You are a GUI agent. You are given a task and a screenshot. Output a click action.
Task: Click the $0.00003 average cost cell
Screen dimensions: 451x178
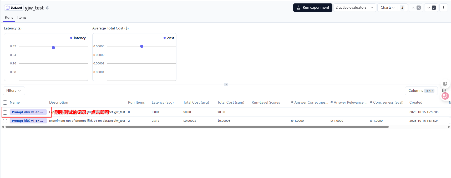(x=190, y=121)
